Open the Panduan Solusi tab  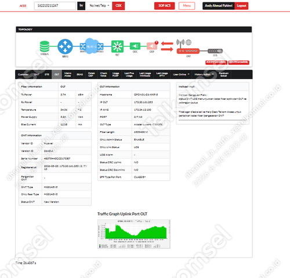224,74
